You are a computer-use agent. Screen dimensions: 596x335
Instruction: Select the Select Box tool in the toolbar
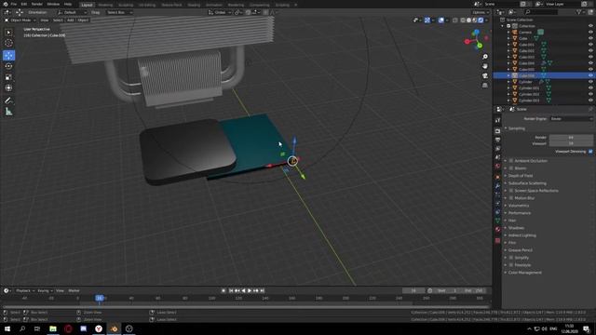pos(8,33)
